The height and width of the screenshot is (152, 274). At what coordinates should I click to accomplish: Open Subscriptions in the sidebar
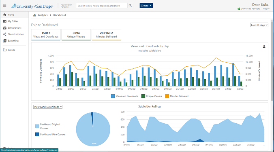click(x=14, y=28)
